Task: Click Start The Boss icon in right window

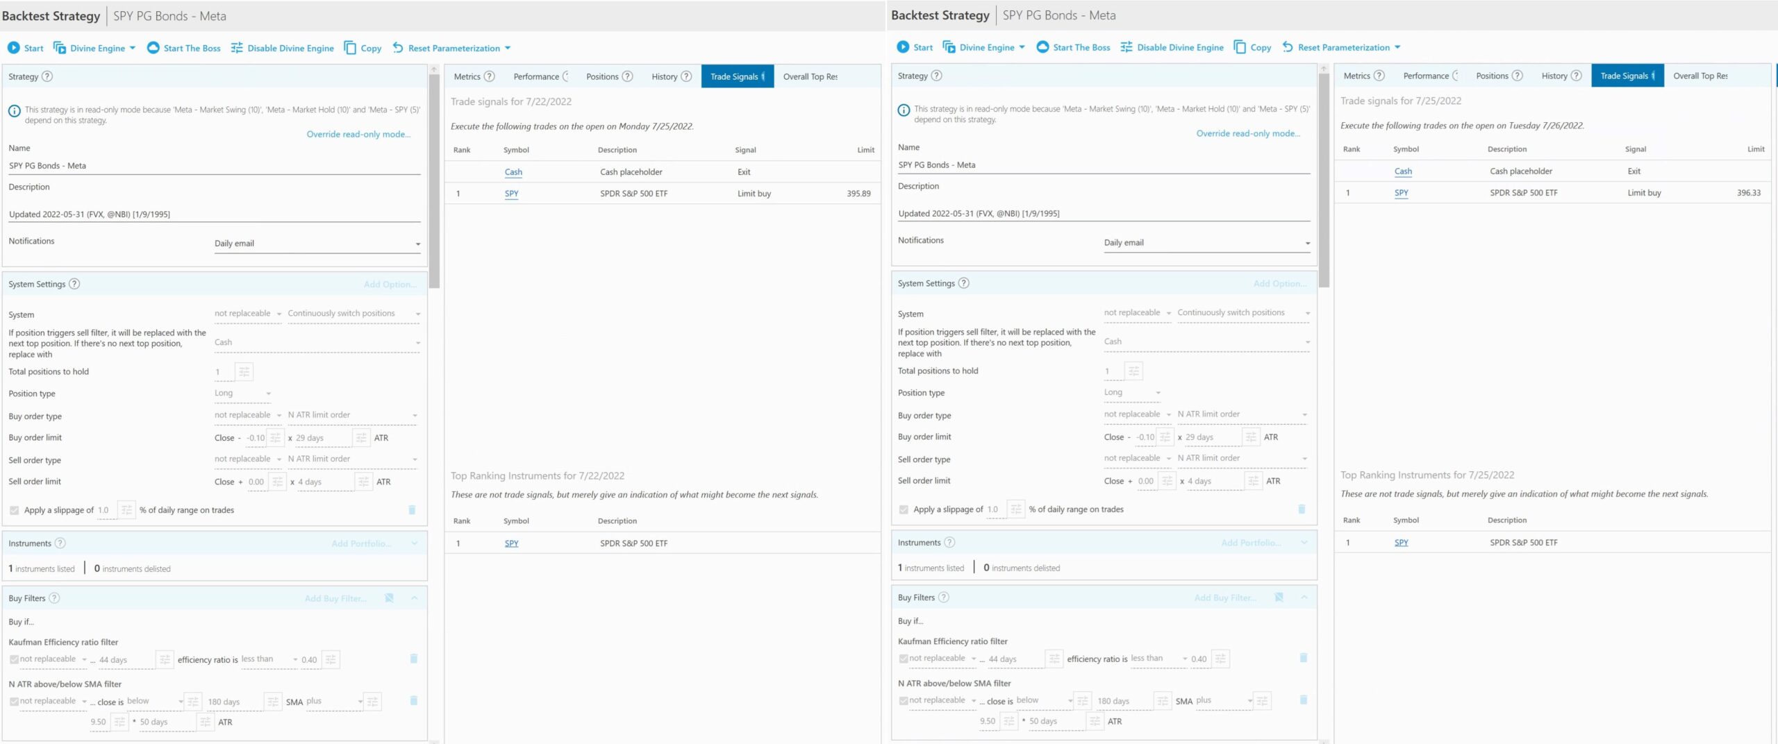Action: click(1042, 47)
